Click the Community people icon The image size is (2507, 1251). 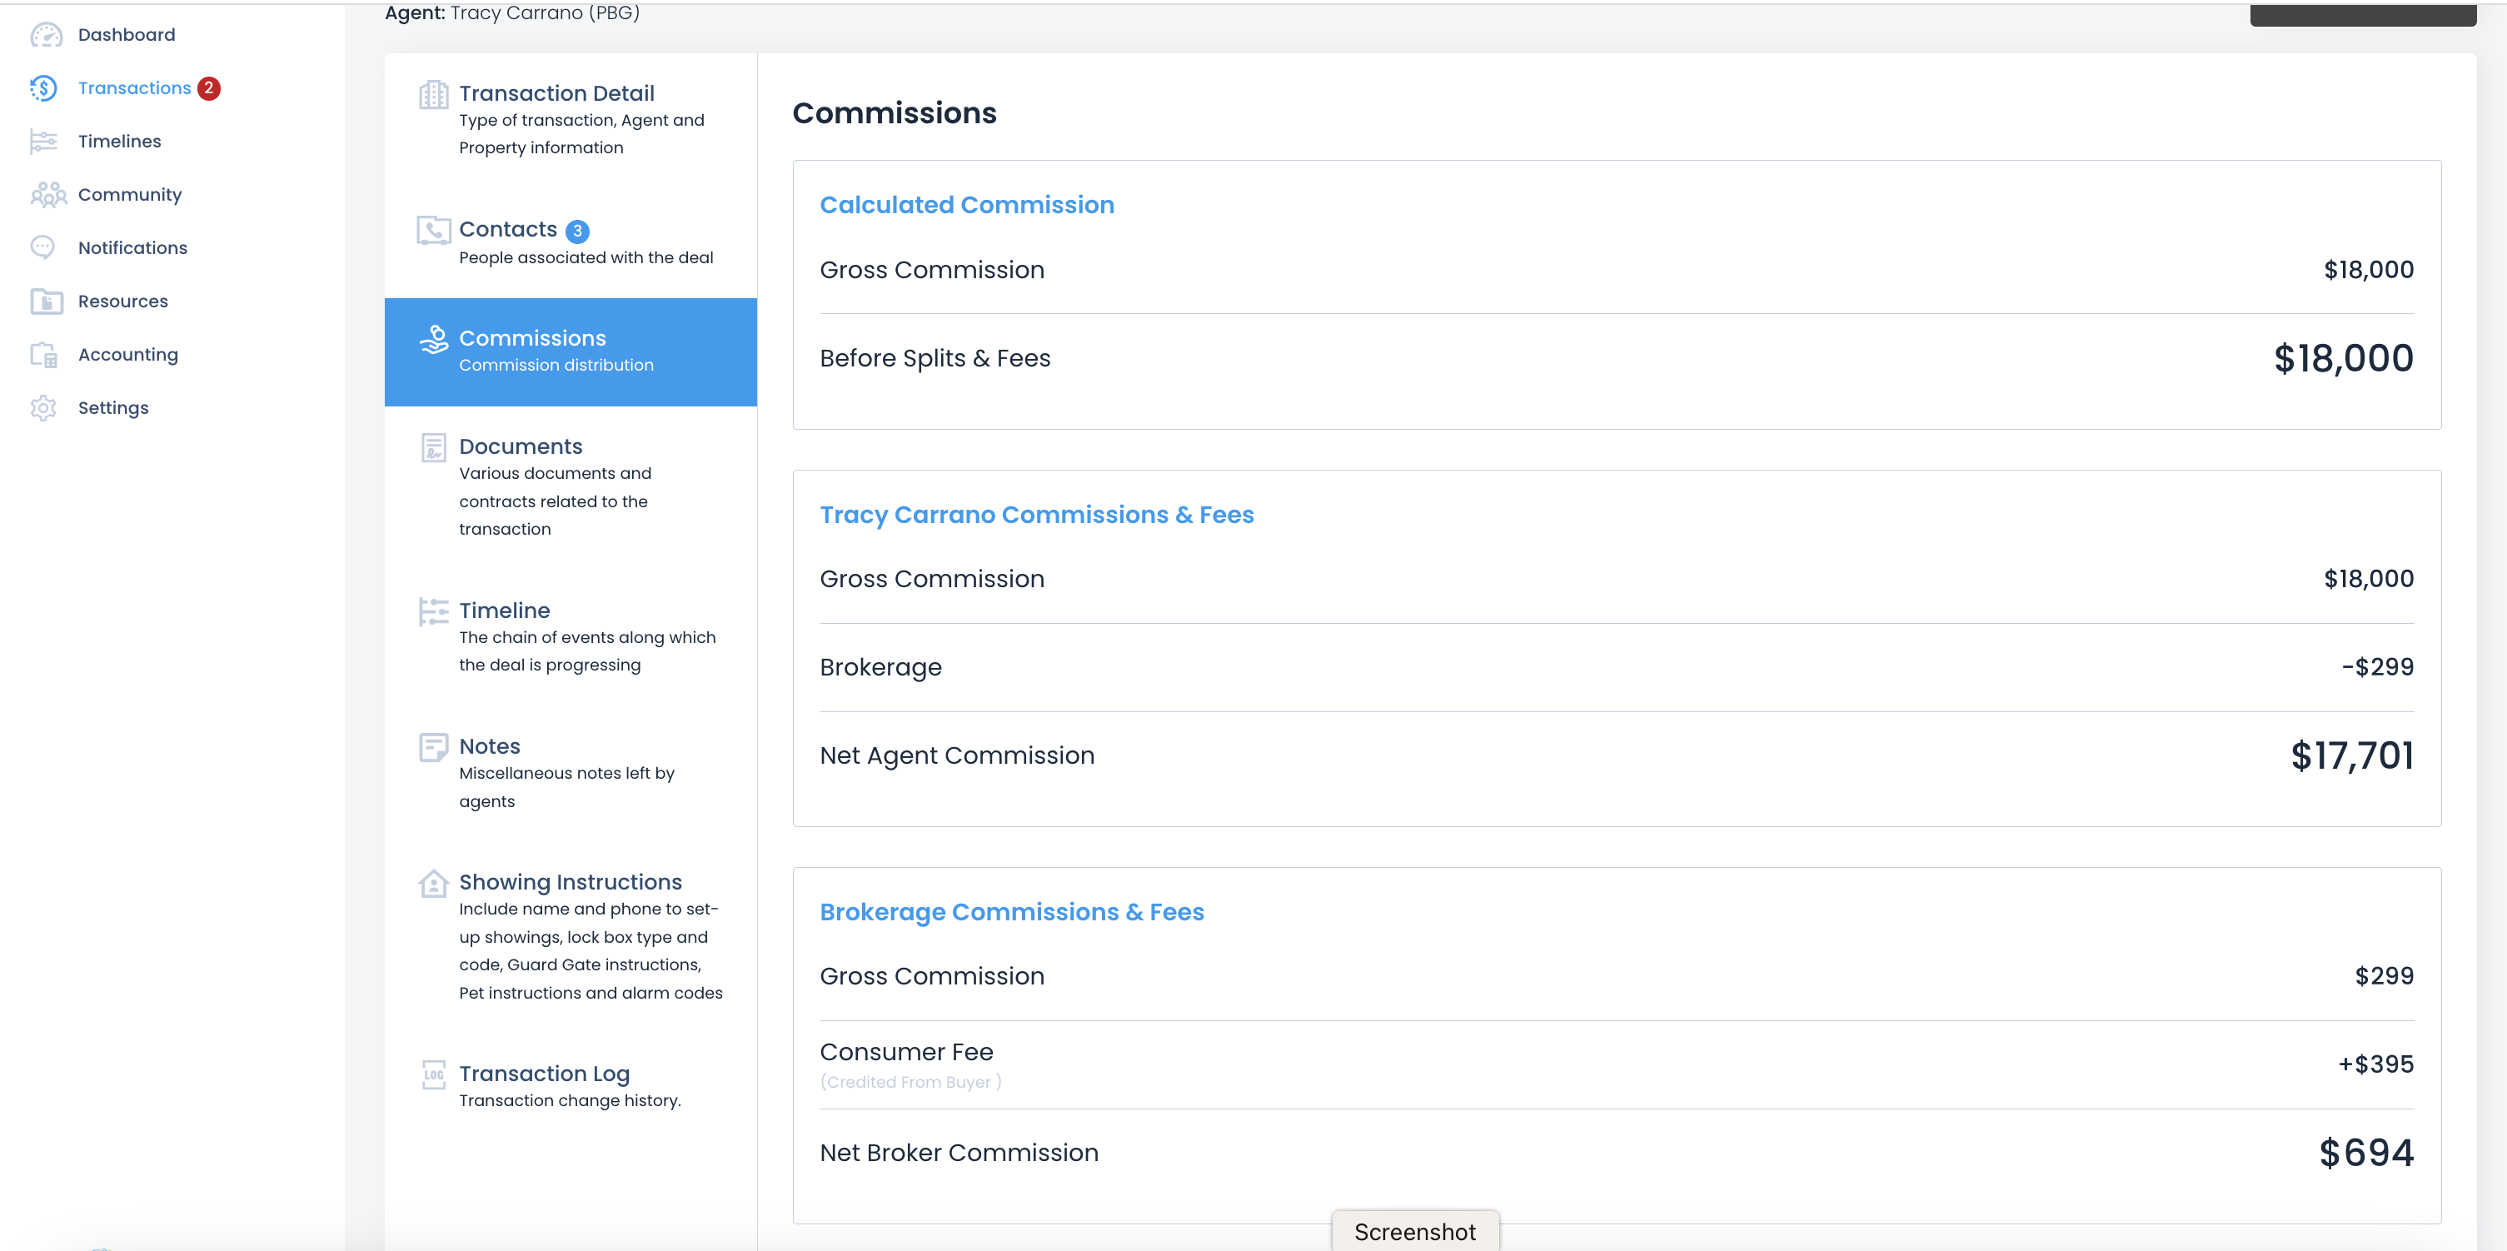tap(47, 195)
